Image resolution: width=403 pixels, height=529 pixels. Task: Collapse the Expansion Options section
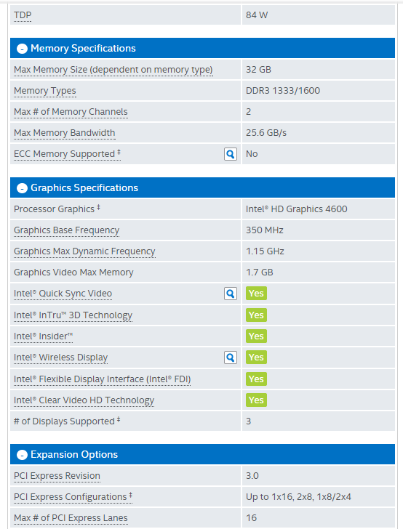[22, 455]
